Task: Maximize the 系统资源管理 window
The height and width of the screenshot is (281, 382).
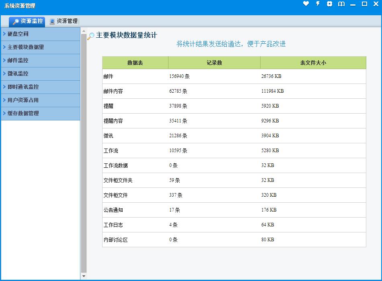Action: [364, 4]
